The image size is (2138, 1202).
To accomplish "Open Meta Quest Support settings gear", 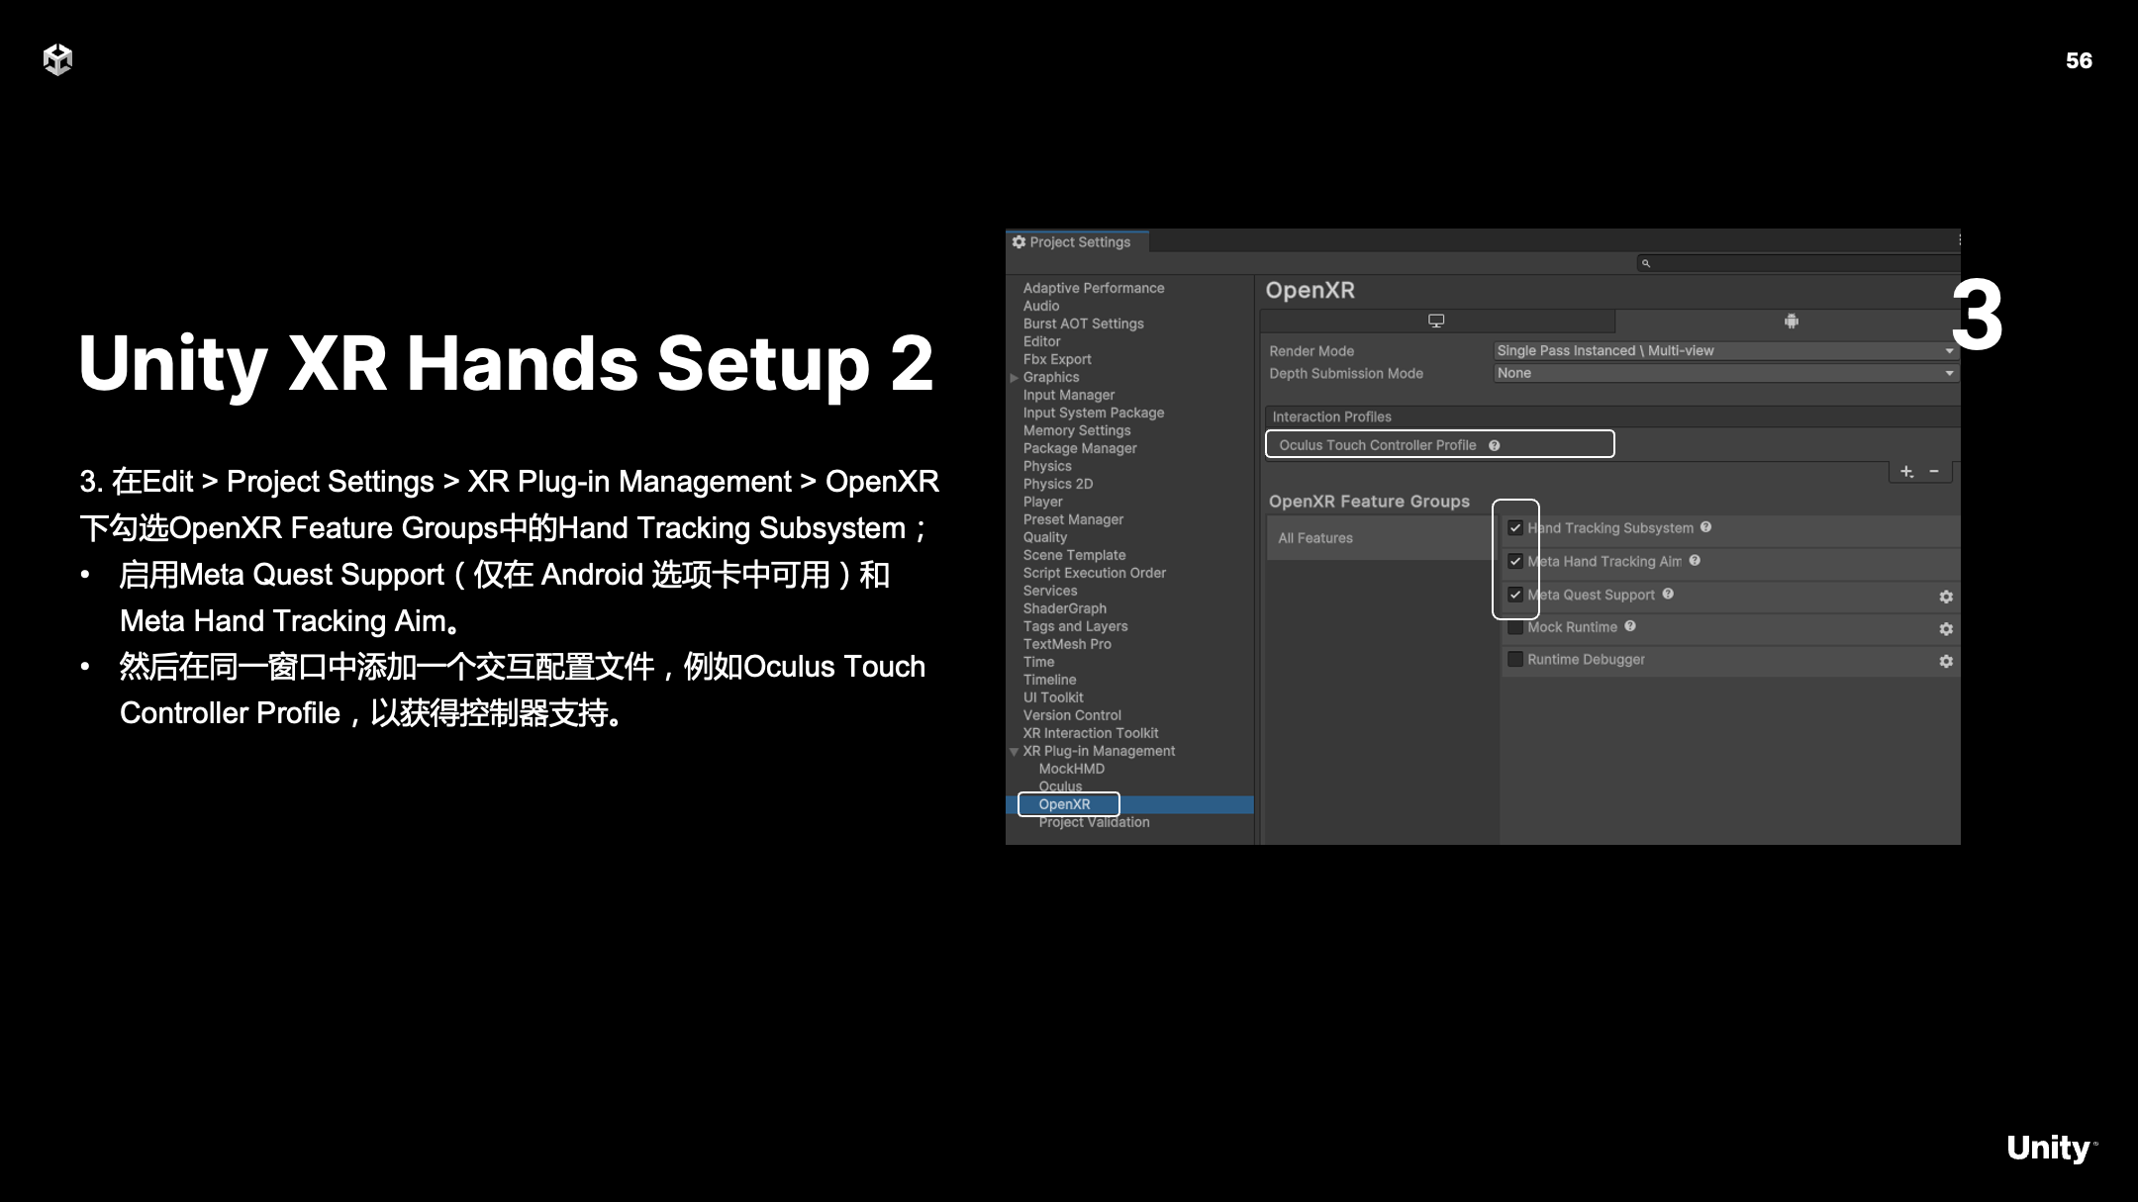I will (x=1946, y=597).
